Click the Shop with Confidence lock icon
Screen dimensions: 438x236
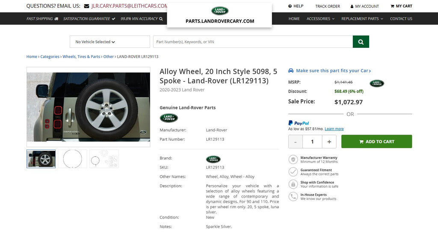click(x=293, y=184)
